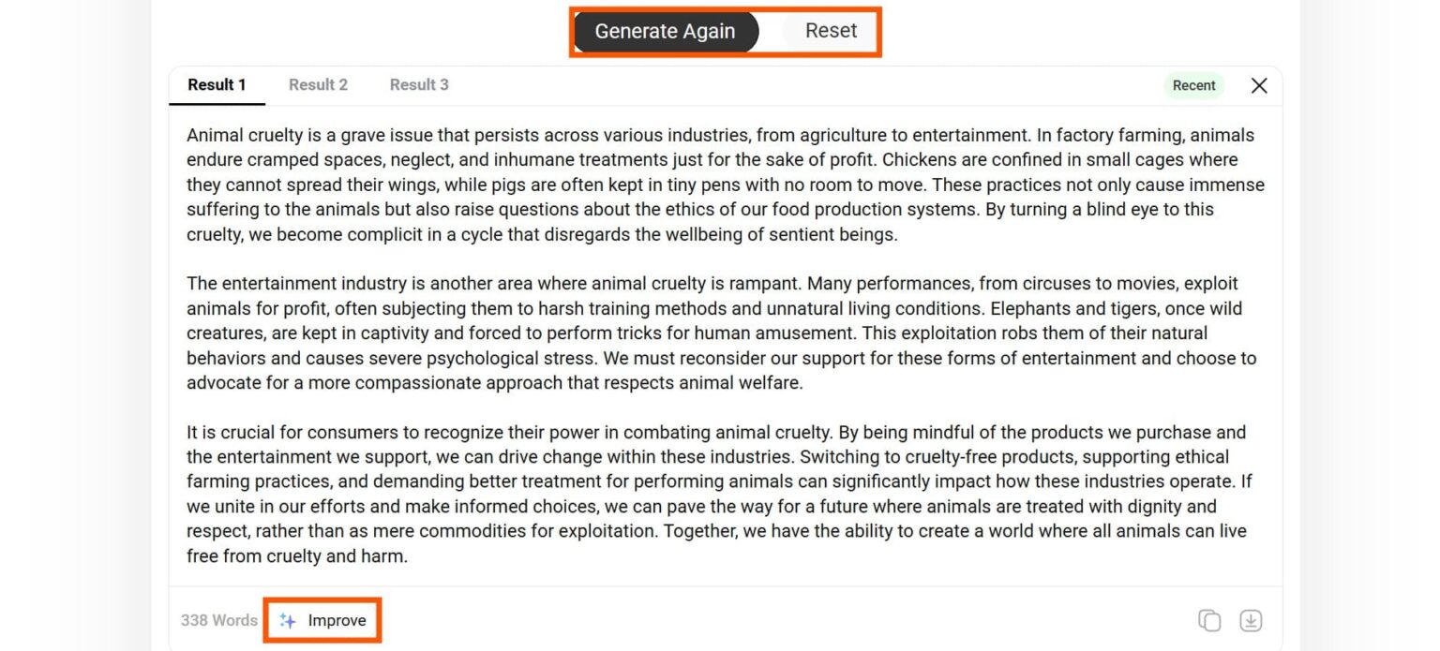Dismiss the results panel with the X

pos(1259,85)
